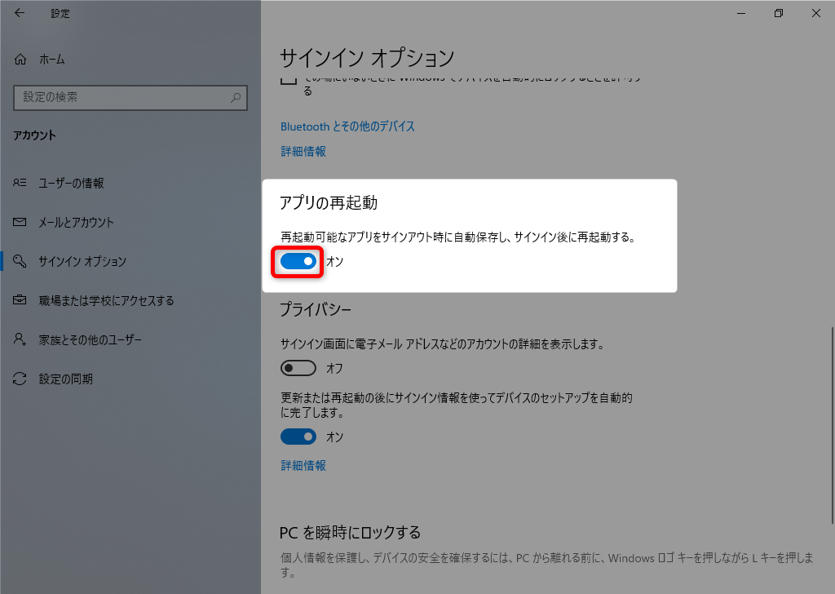835x594 pixels.
Task: Click the briefcase icon for 職場または学校
Action: point(21,301)
